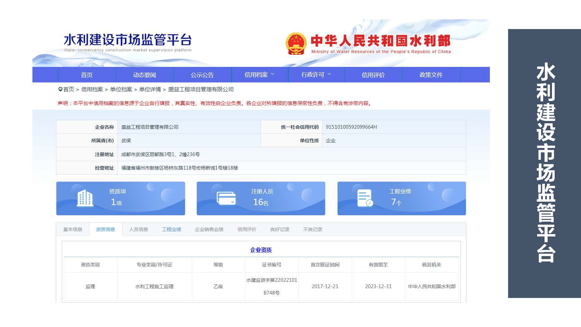581x327 pixels.
Task: Click the 核发机关 column header
Action: (x=431, y=265)
